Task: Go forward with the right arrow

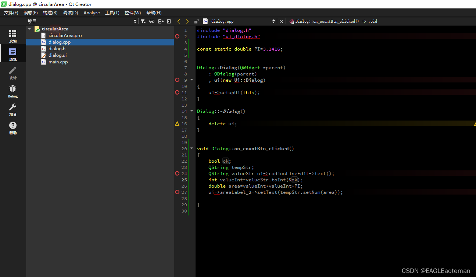Action: click(x=187, y=21)
